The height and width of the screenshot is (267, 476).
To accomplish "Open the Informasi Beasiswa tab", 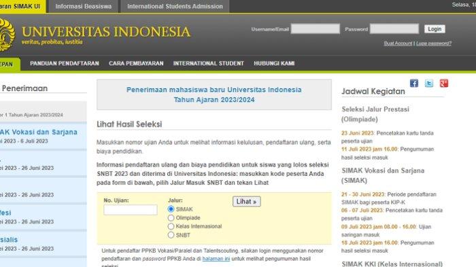I will [83, 6].
